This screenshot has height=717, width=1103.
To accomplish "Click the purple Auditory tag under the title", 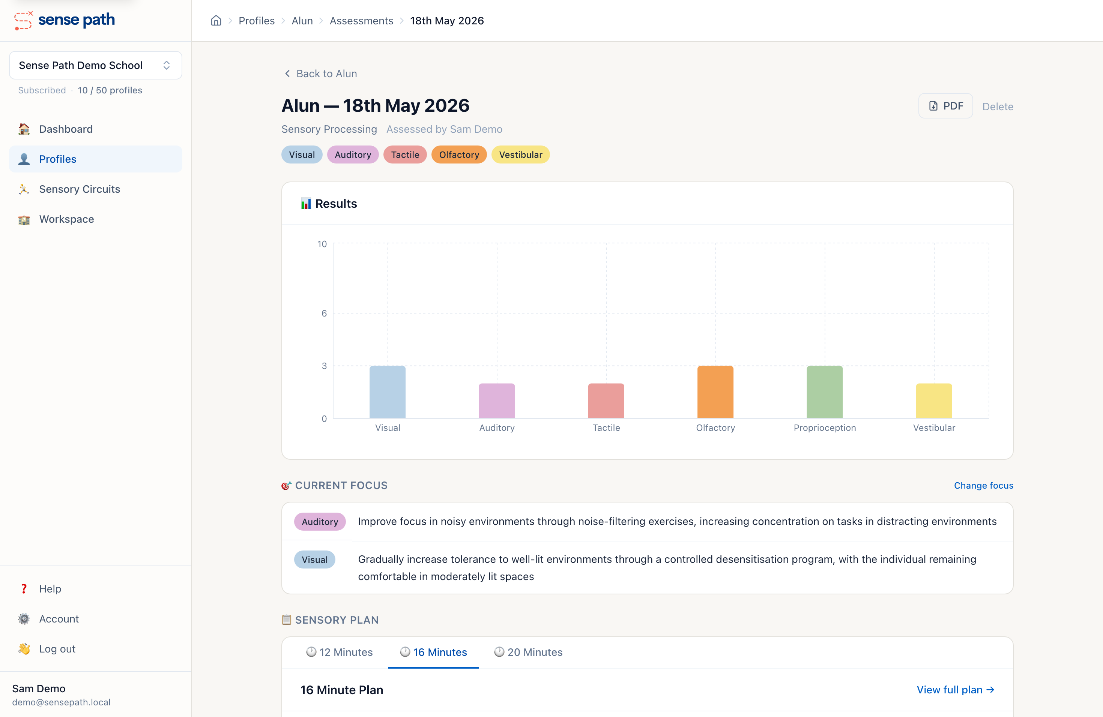I will [353, 155].
